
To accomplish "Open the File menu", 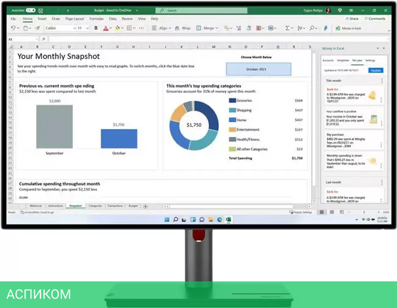I will click(x=13, y=19).
